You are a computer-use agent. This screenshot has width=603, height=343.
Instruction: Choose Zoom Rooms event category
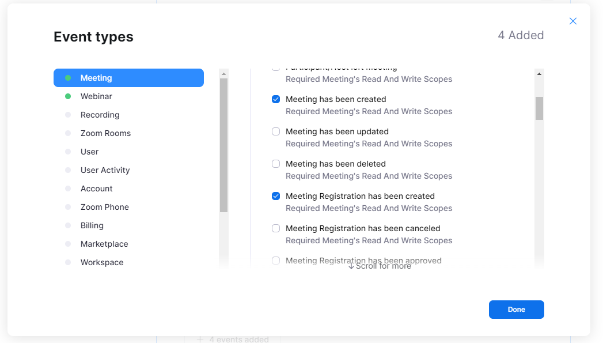tap(105, 133)
